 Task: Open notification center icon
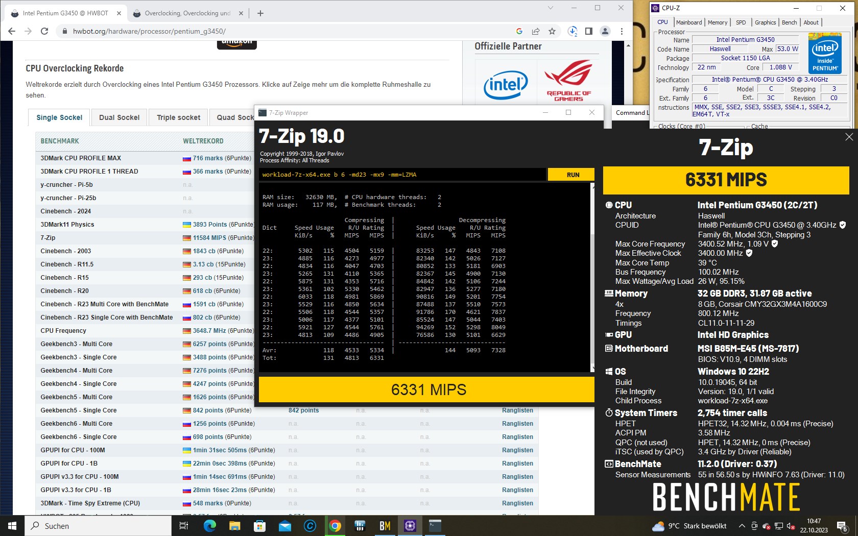(x=842, y=526)
